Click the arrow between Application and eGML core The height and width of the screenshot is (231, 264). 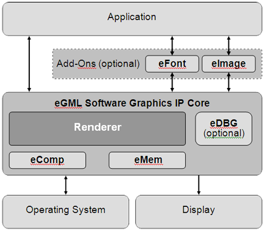pyautogui.click(x=29, y=64)
